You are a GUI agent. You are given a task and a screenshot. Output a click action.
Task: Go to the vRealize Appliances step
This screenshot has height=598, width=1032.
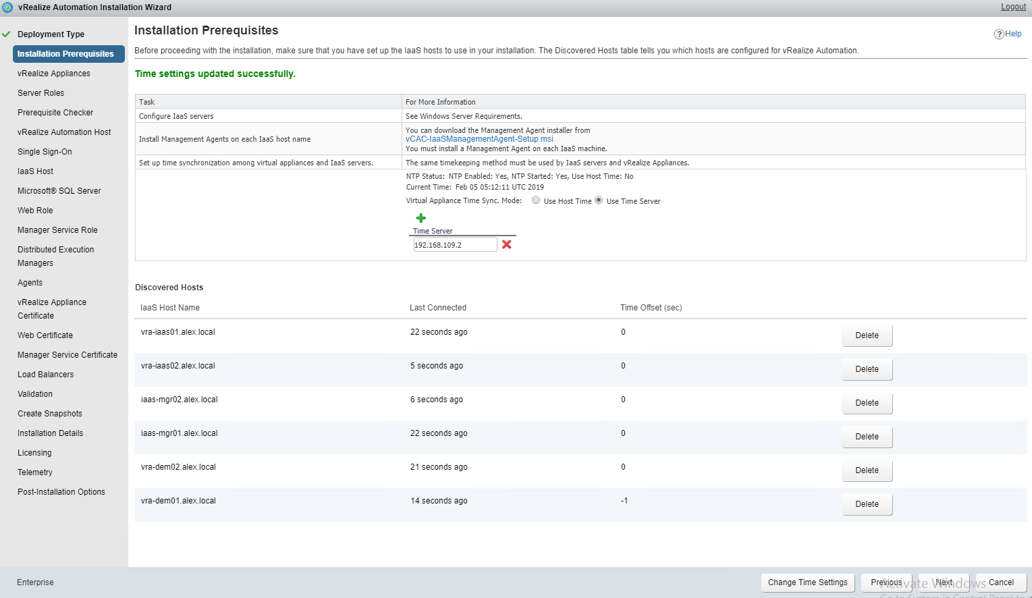point(54,74)
